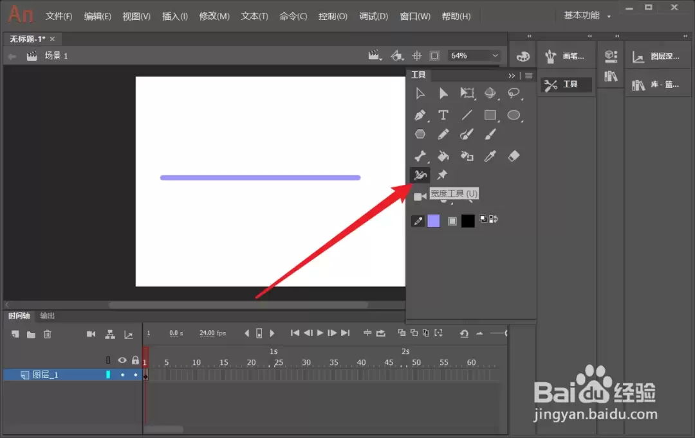Screen dimensions: 695x438
Task: Toggle the layer visibility eye icon column
Action: click(x=122, y=360)
